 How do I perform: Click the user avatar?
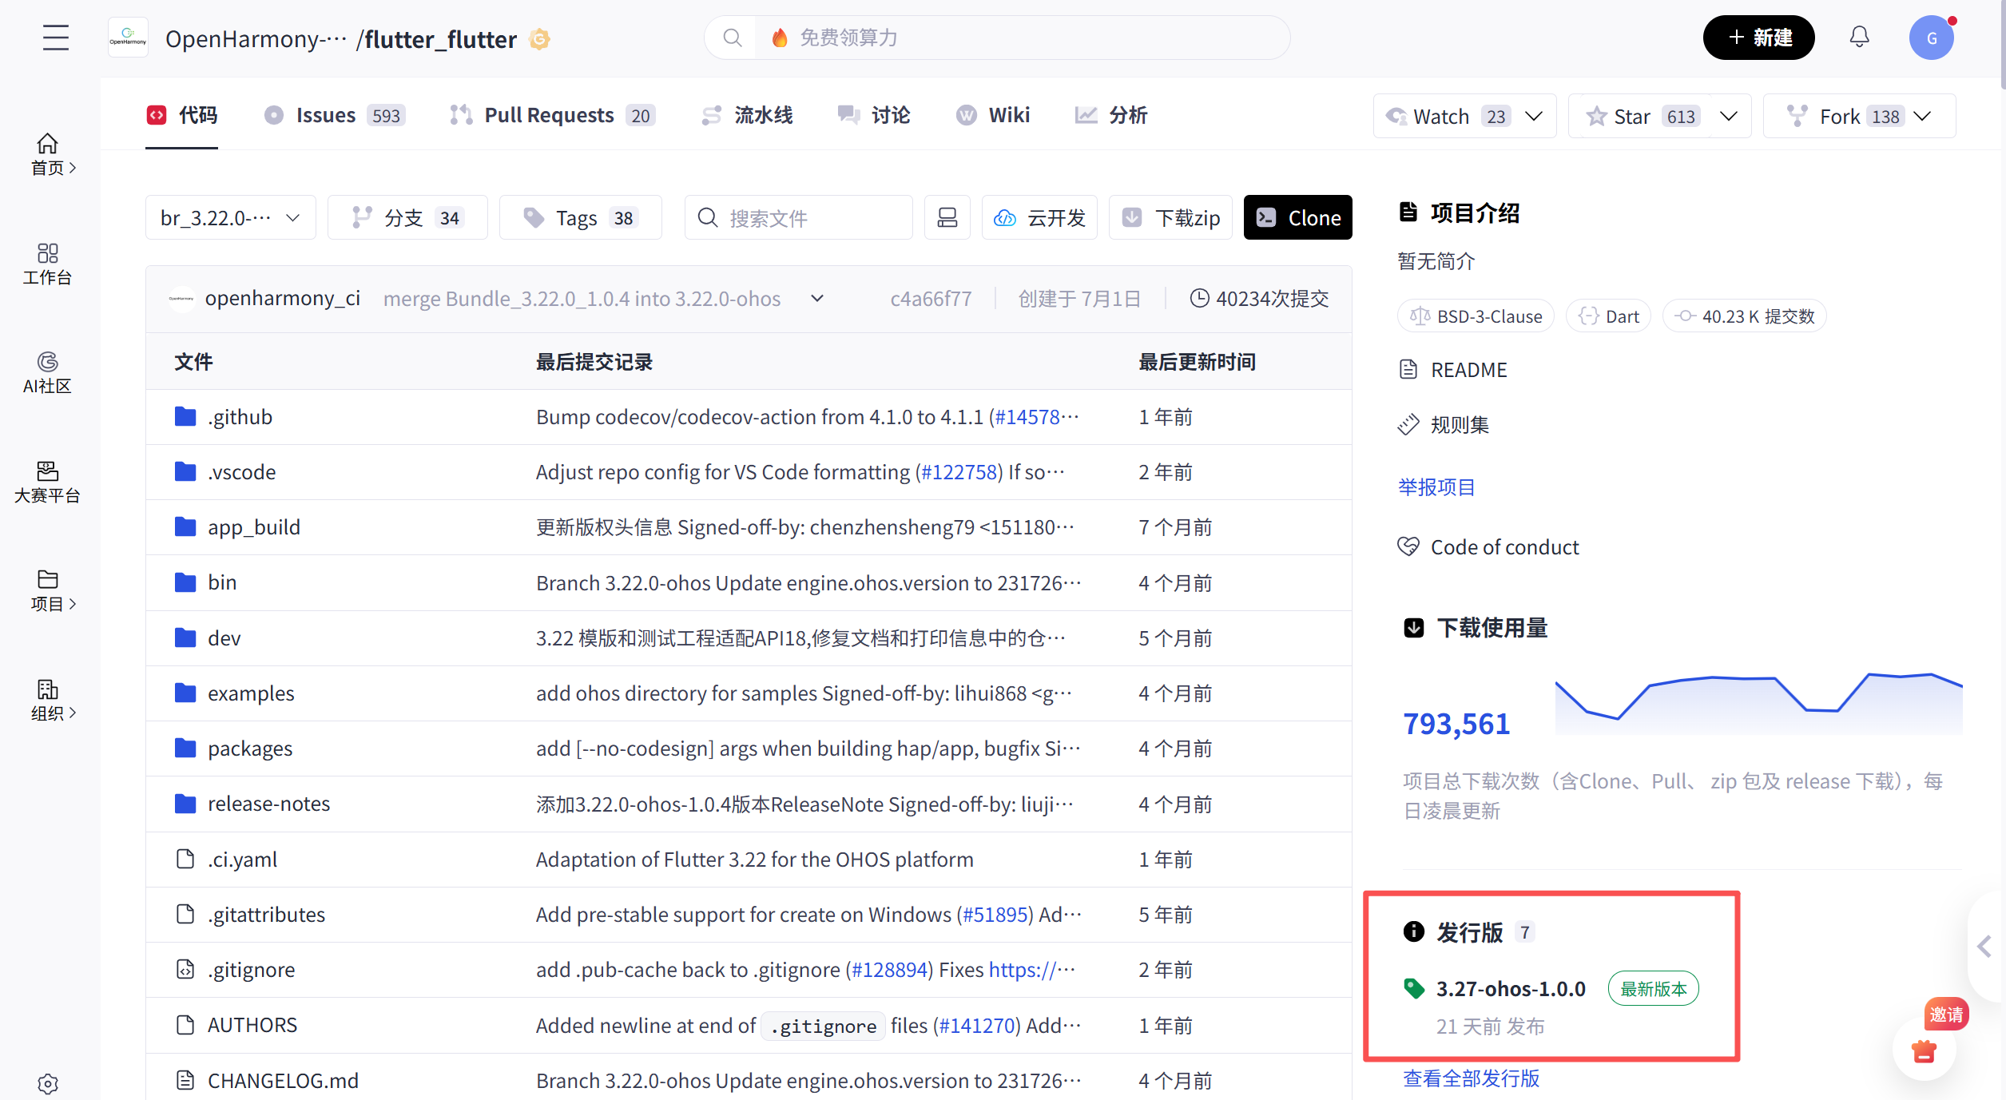click(x=1931, y=38)
